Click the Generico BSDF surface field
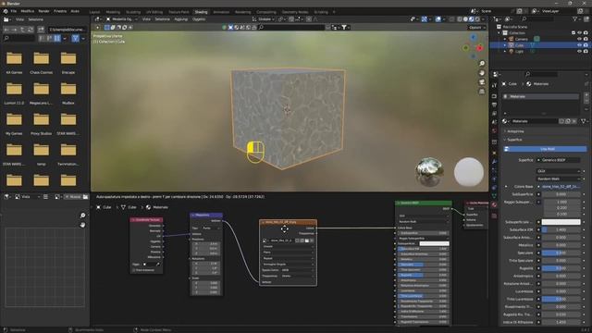The image size is (592, 333). (559, 160)
